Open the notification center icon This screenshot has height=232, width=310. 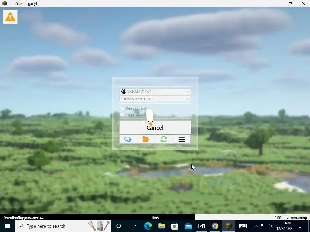(300, 226)
